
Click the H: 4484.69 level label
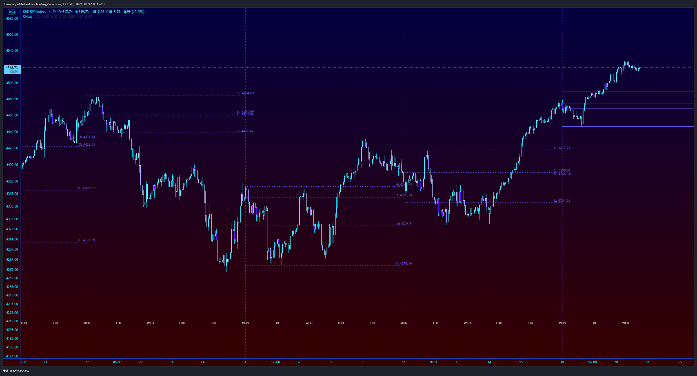point(245,93)
